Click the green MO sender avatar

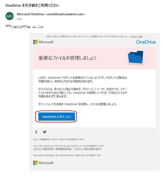9,16
